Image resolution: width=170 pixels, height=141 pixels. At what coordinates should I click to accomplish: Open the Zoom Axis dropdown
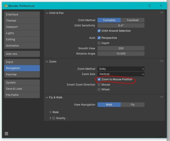coord(121,74)
